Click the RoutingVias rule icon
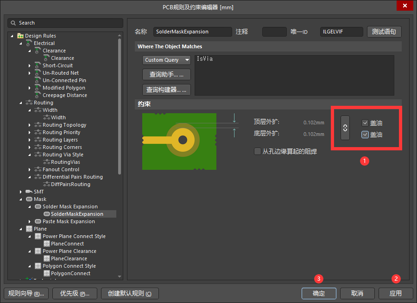Viewport: 417px width, 303px height. click(x=47, y=162)
